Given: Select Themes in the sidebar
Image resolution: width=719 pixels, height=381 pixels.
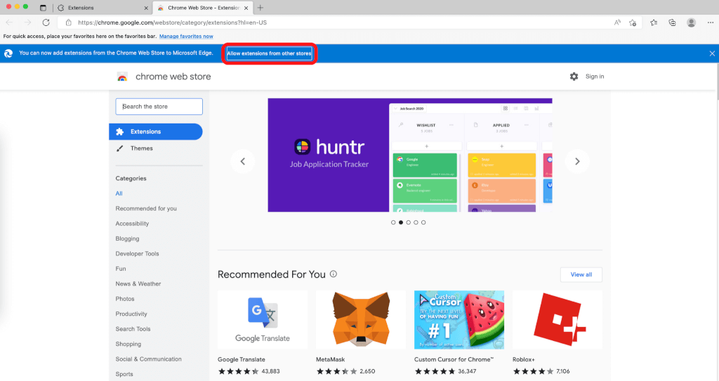Looking at the screenshot, I should tap(141, 148).
